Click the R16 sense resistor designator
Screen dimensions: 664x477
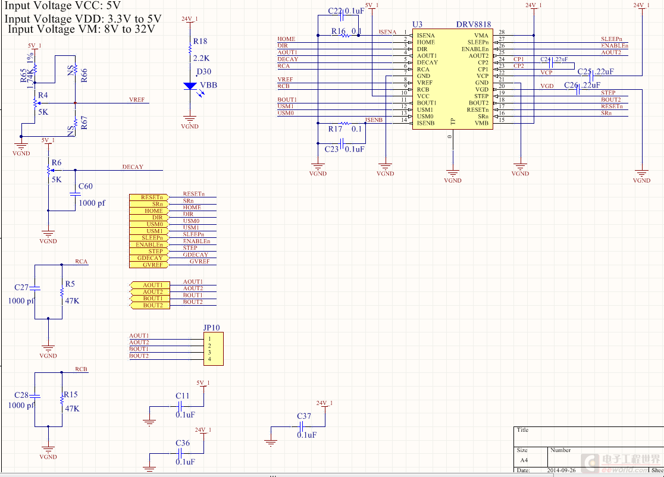click(339, 31)
